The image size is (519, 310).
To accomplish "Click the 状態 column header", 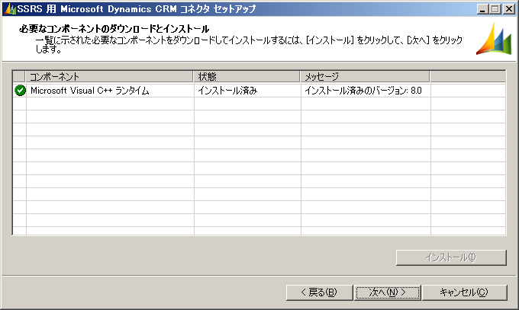I will [247, 77].
